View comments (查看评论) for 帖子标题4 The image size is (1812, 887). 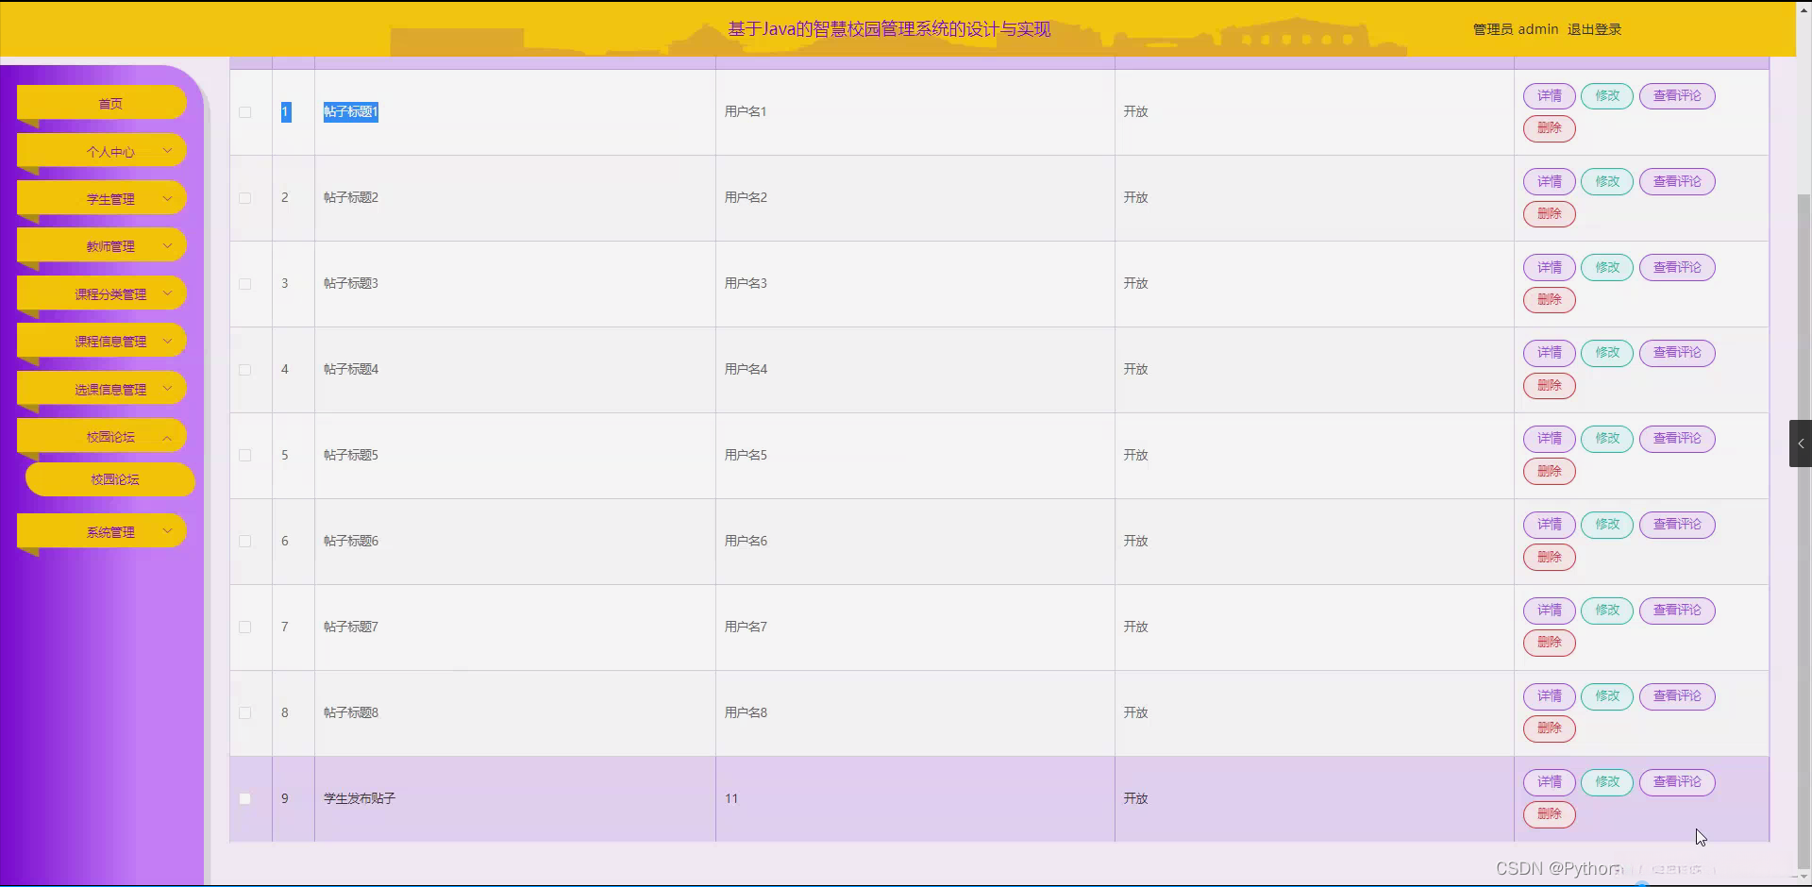click(1676, 353)
